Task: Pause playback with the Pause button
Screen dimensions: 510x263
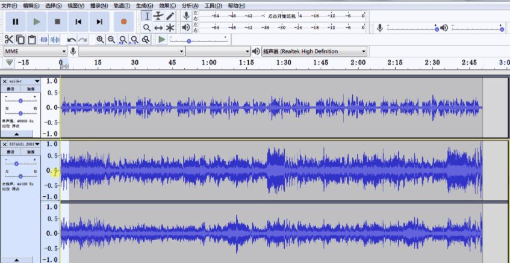Action: coord(15,22)
